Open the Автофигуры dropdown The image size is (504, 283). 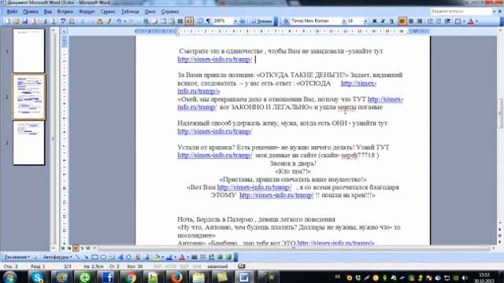(57, 257)
